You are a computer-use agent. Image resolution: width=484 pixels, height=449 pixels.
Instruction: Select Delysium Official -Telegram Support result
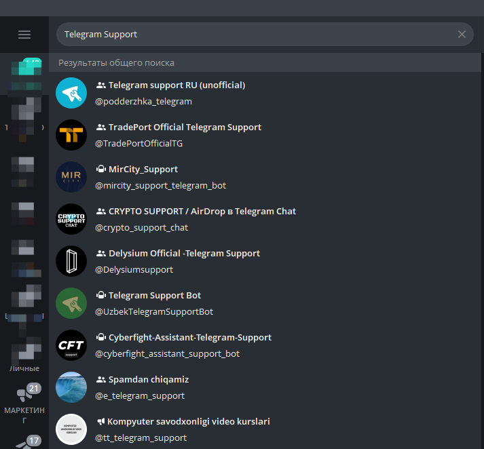pyautogui.click(x=265, y=261)
